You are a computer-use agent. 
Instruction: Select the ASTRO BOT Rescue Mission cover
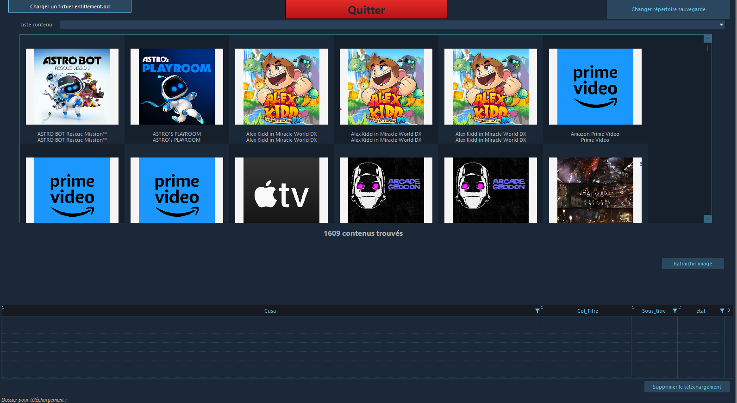click(x=72, y=87)
